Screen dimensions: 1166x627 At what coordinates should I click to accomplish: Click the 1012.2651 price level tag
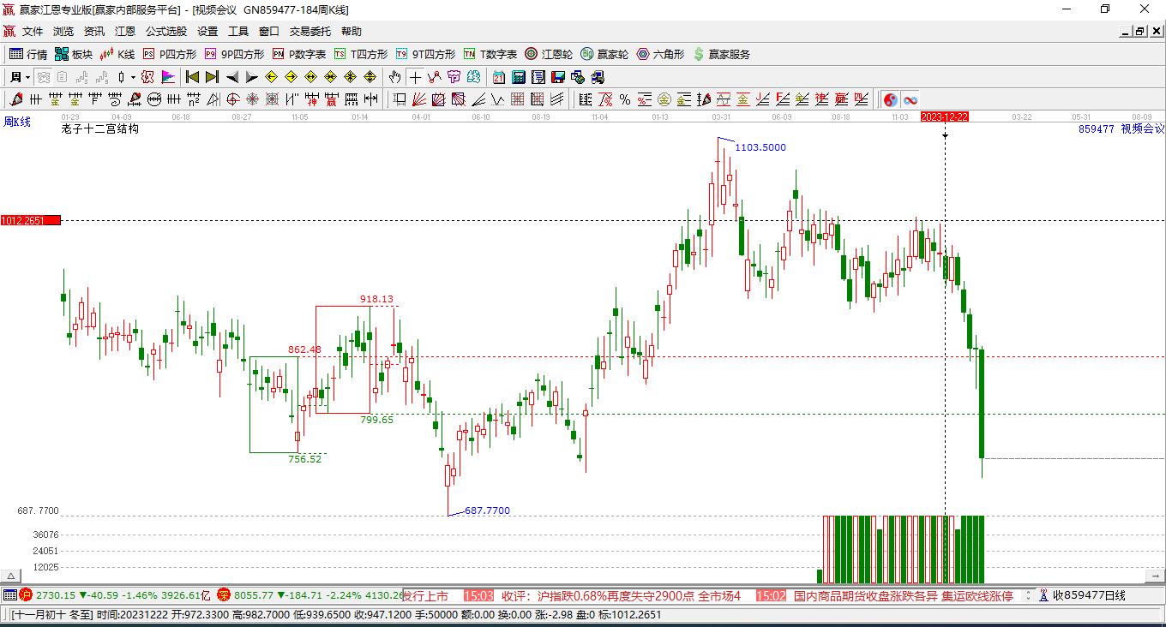[30, 220]
